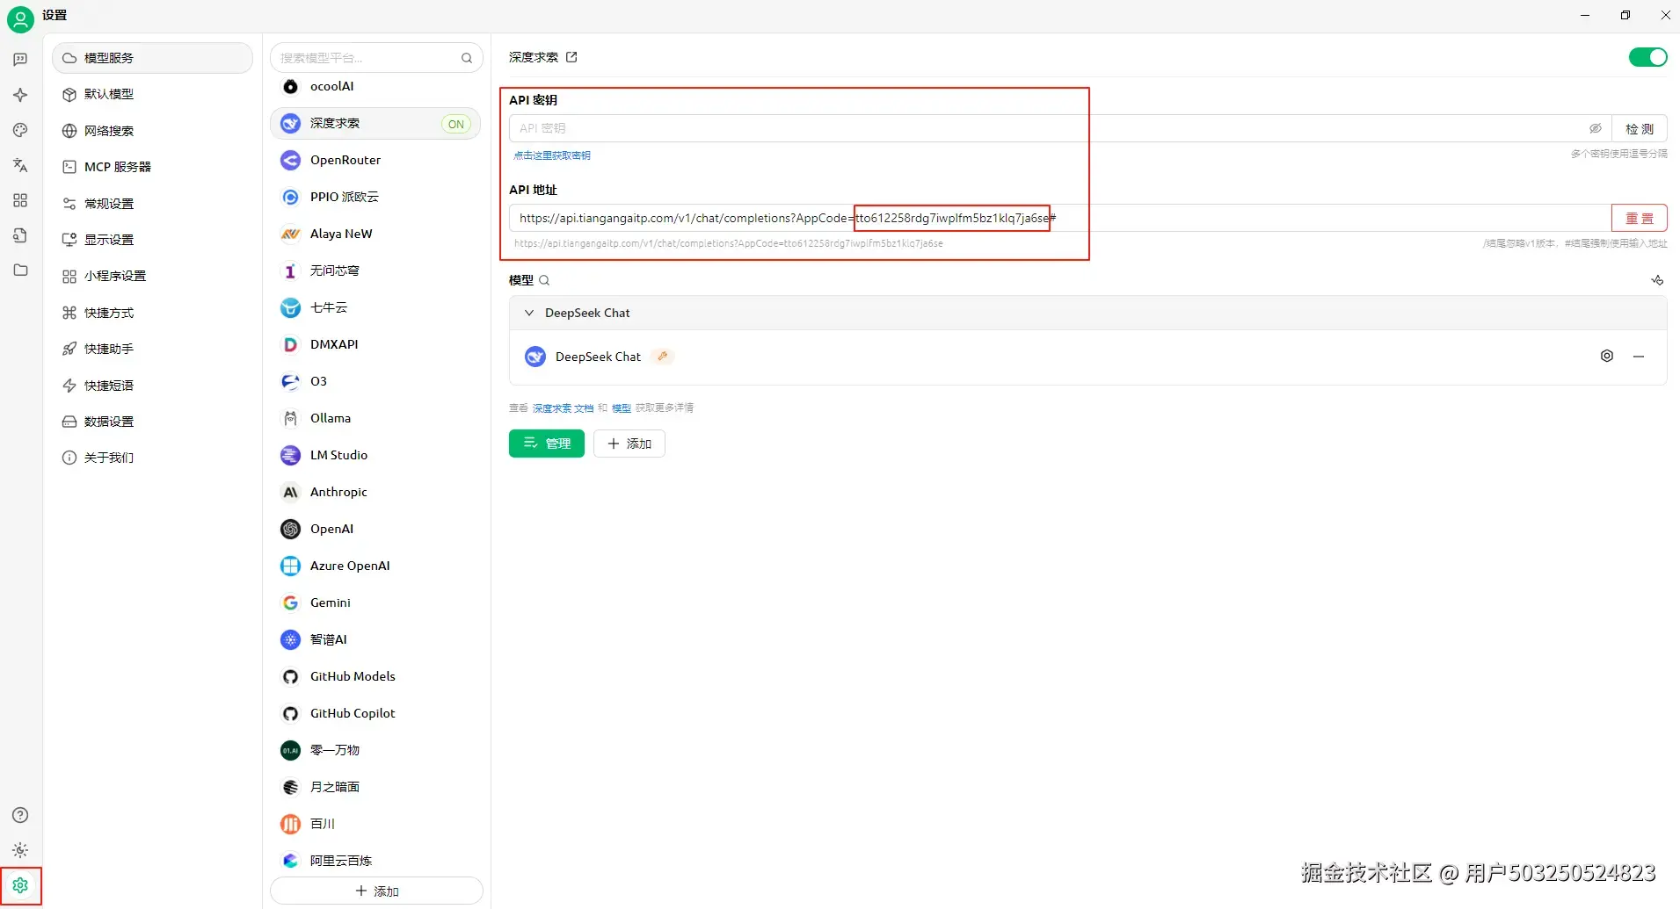Open 数据设置 settings section

tap(153, 422)
